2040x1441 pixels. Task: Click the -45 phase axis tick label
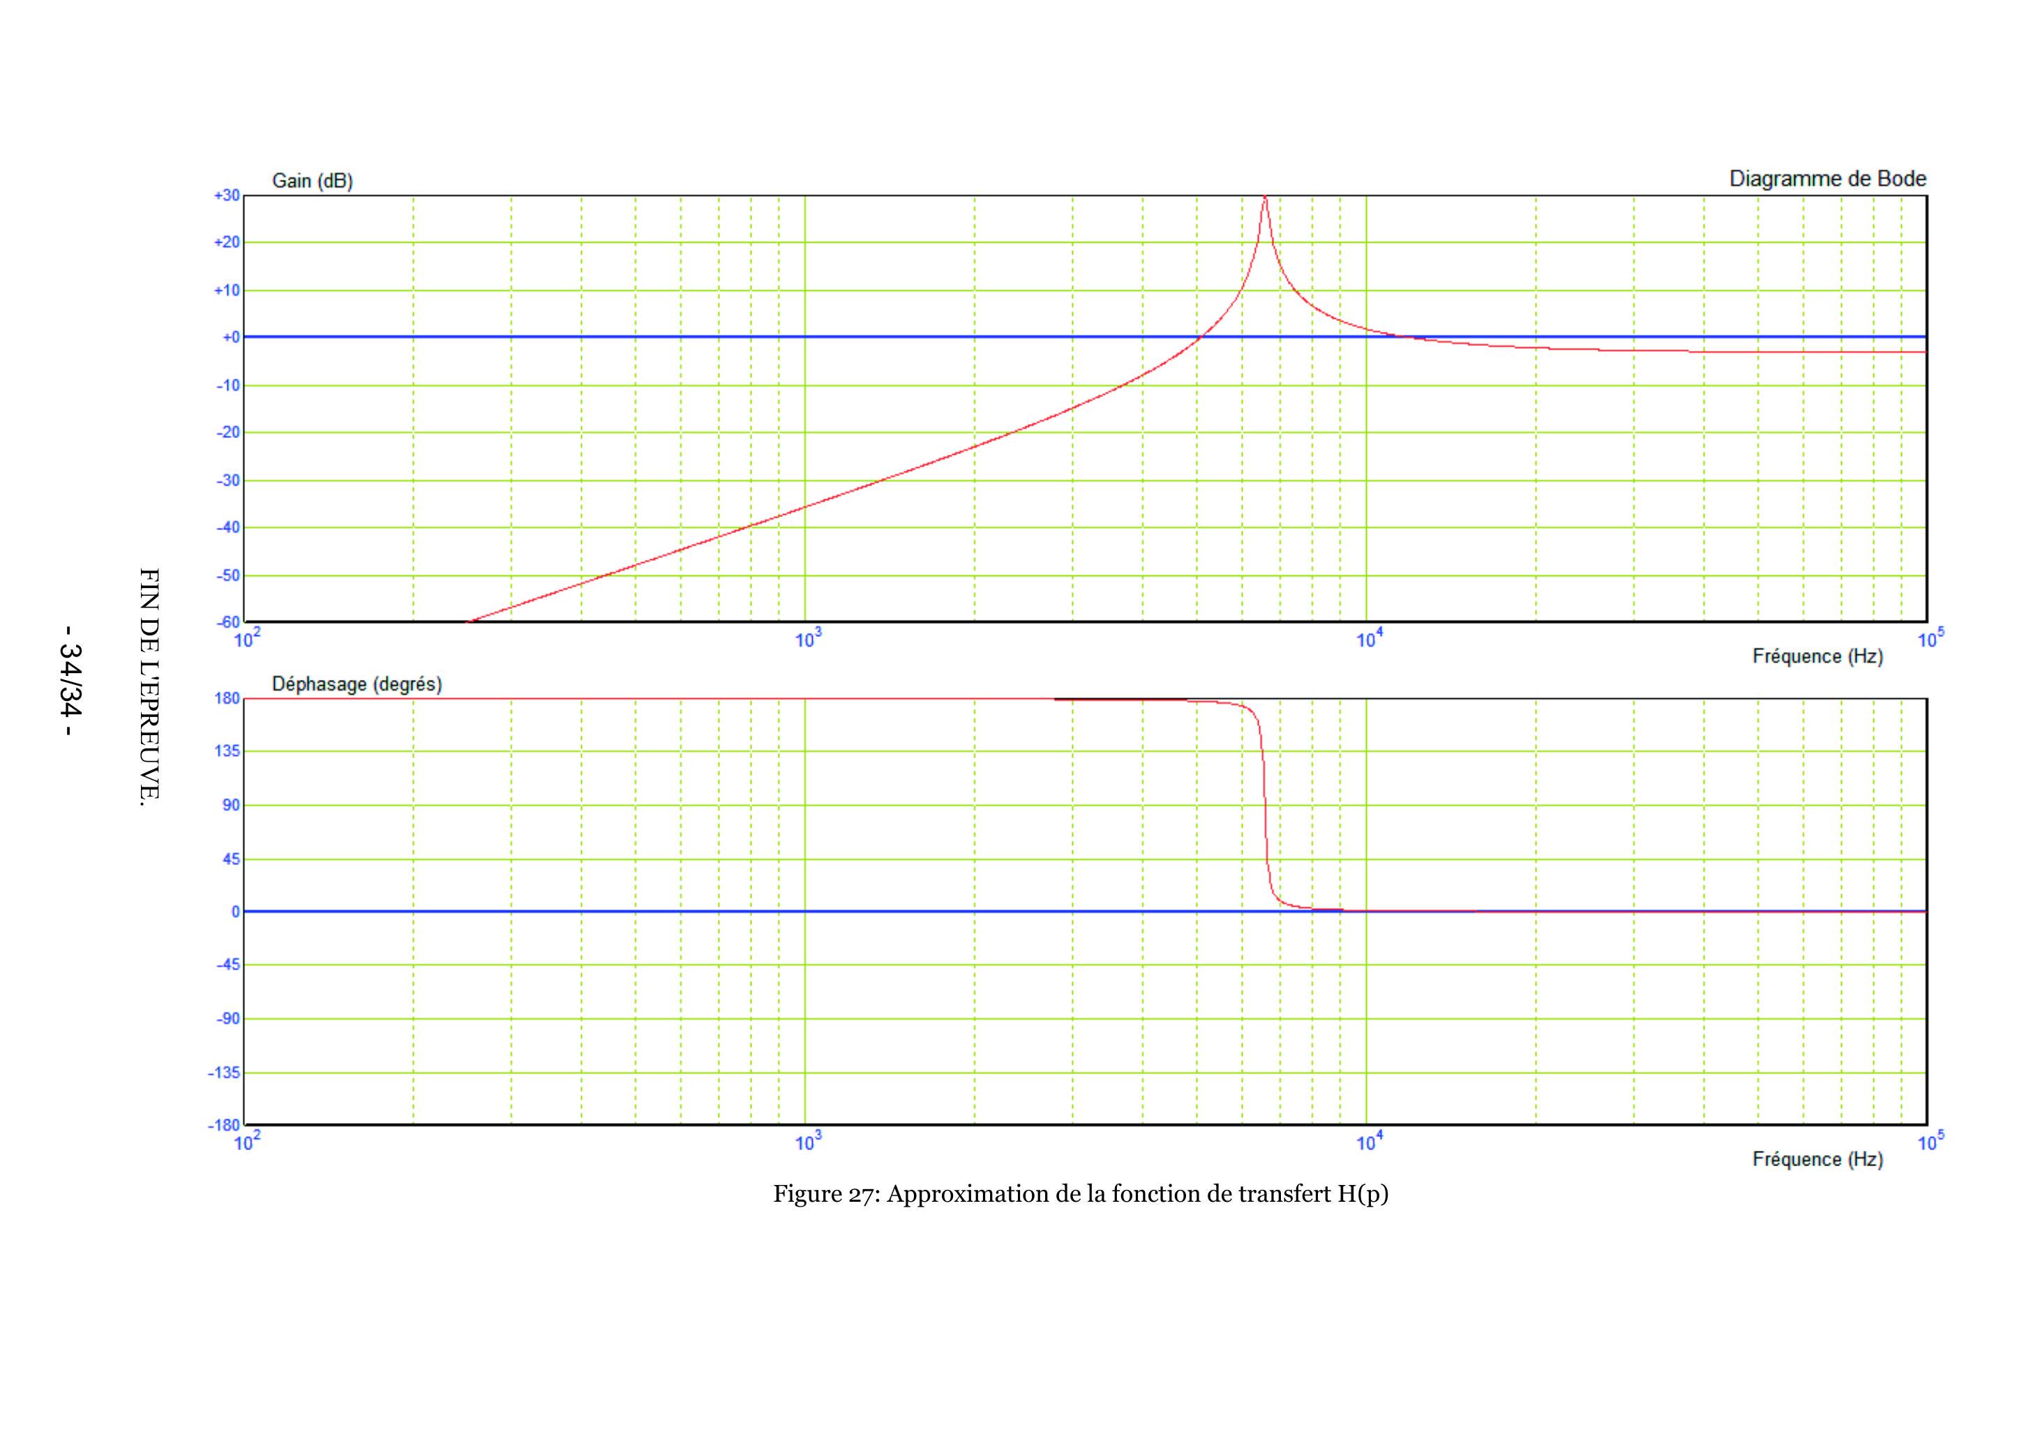click(x=227, y=965)
